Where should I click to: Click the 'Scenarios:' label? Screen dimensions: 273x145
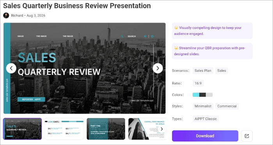pyautogui.click(x=181, y=71)
